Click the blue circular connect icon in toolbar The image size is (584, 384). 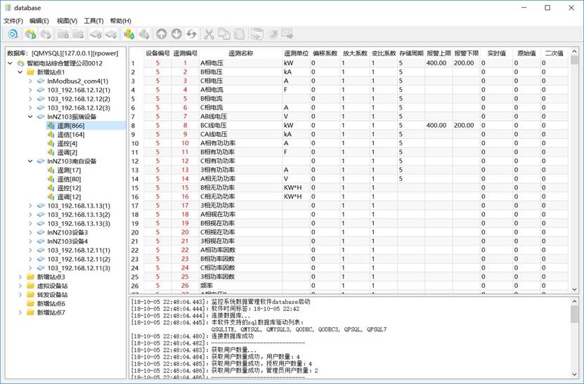pos(13,34)
